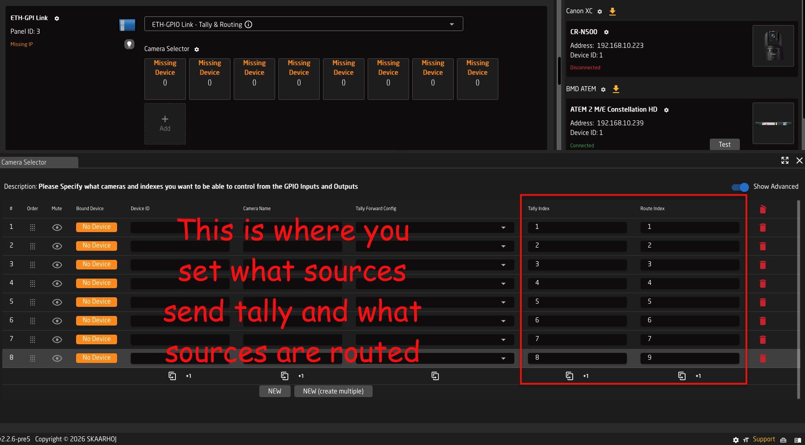Increment Route Index values with +1

click(x=698, y=376)
